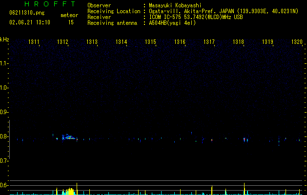Click the 1319 time axis marker

pos(267,41)
